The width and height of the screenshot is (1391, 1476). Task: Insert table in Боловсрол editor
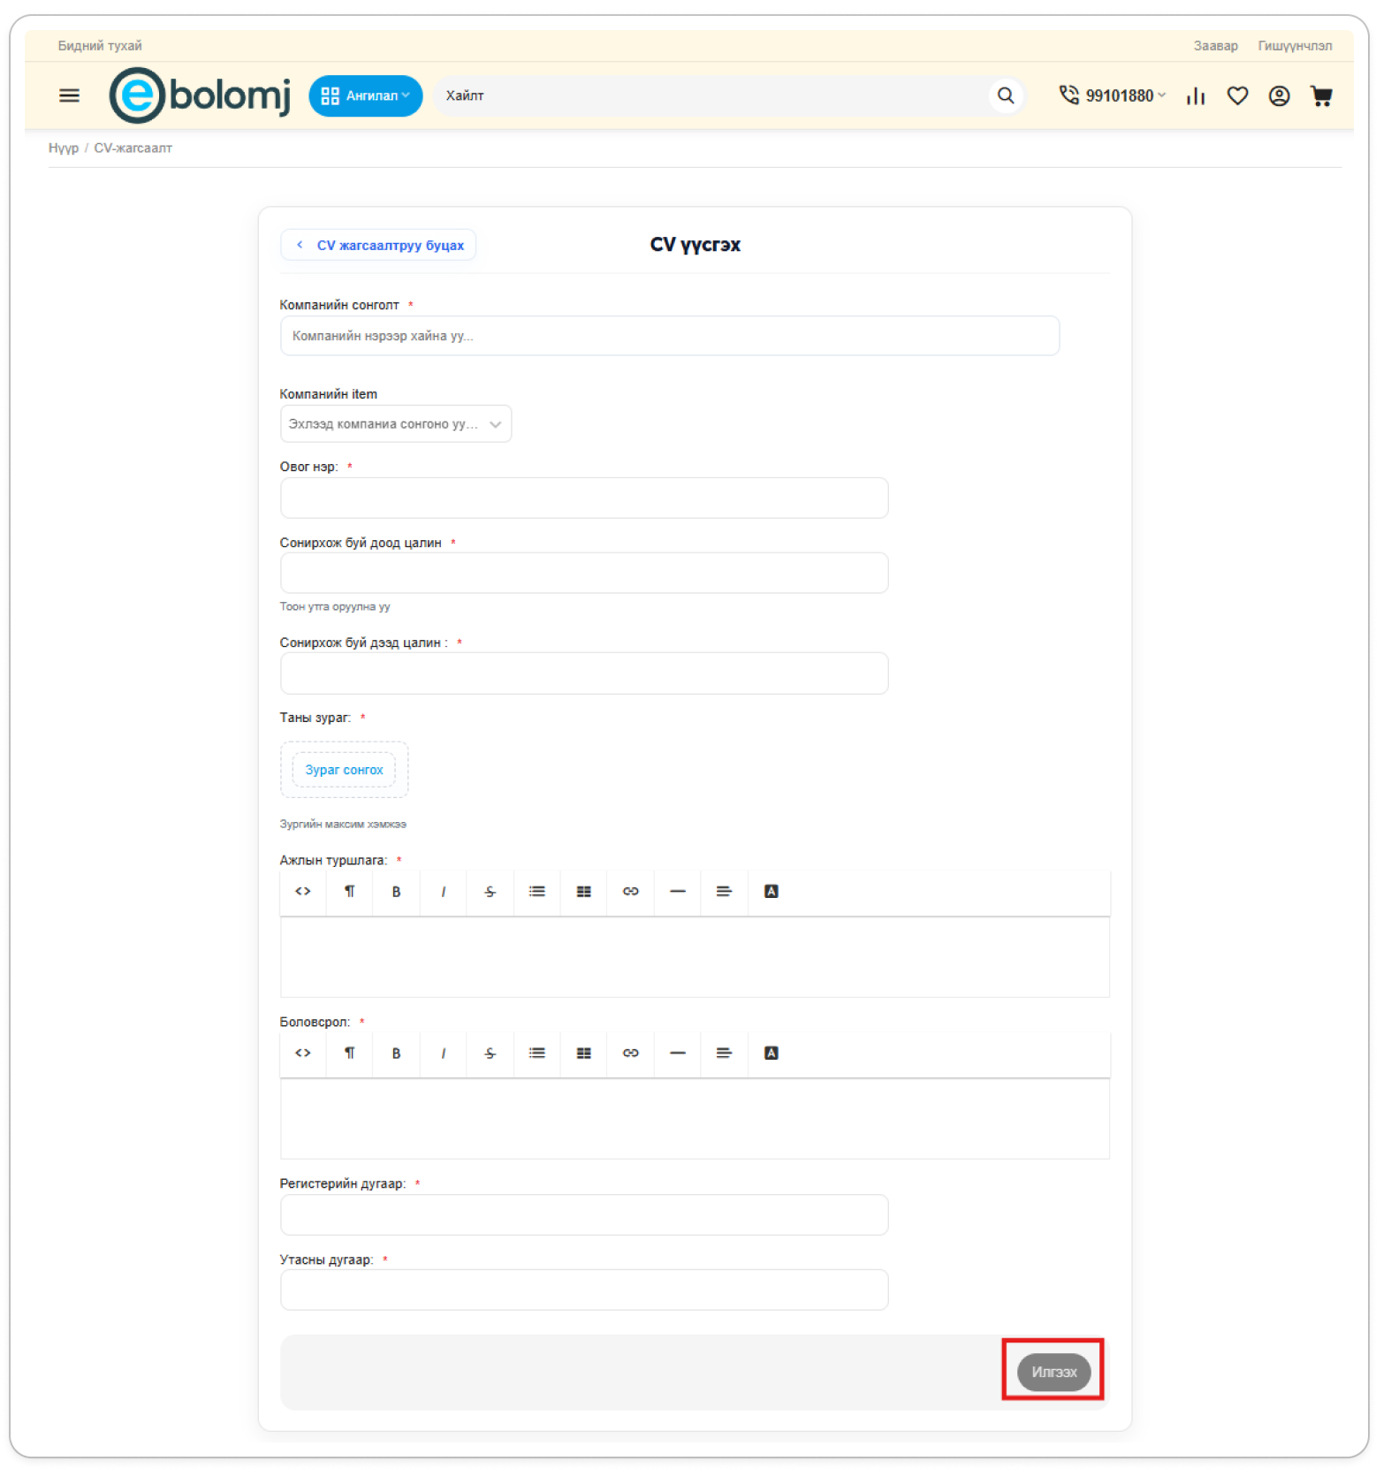[x=583, y=1053]
